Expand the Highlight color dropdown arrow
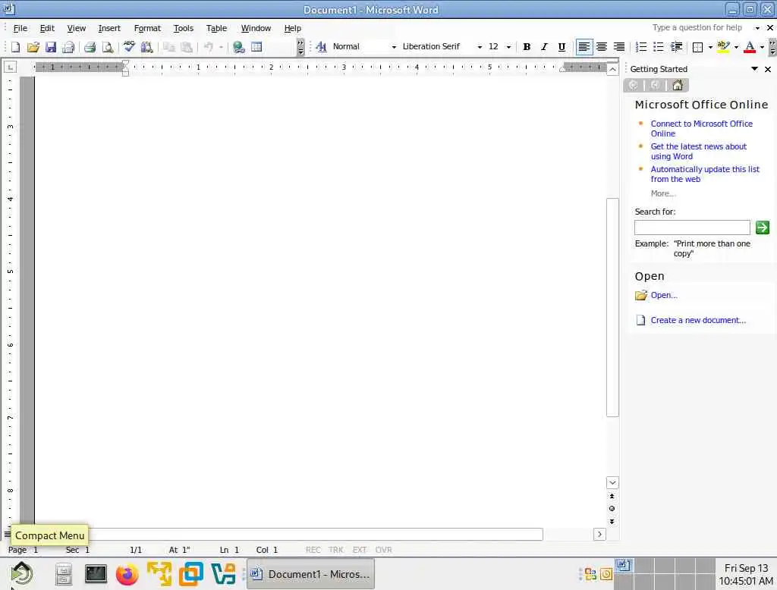This screenshot has height=590, width=777. pos(736,47)
